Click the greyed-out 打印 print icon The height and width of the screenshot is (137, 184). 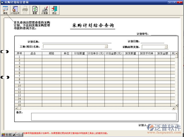point(25,10)
